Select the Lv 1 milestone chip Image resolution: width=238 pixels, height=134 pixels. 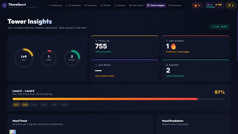(x=16, y=105)
